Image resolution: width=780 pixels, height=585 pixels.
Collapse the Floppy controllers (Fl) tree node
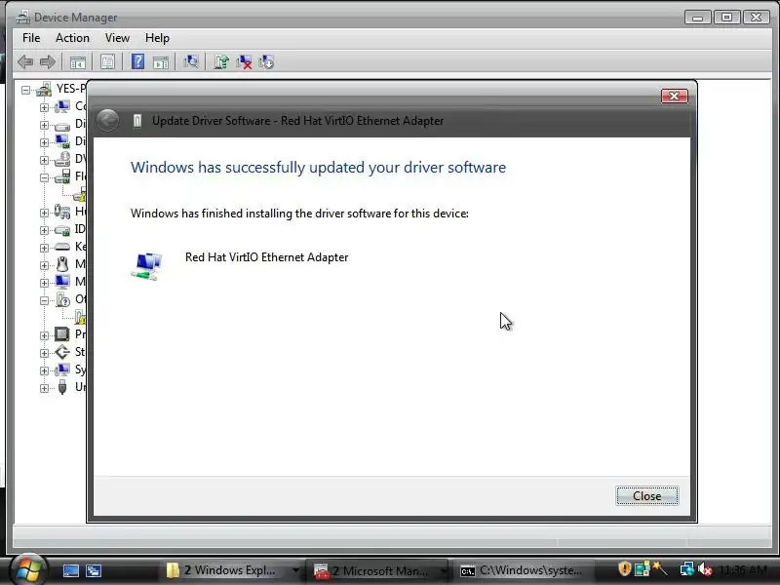tap(44, 177)
